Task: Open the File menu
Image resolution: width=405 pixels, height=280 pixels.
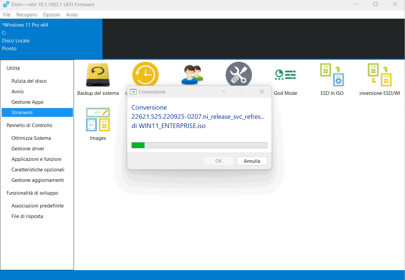Action: click(7, 14)
